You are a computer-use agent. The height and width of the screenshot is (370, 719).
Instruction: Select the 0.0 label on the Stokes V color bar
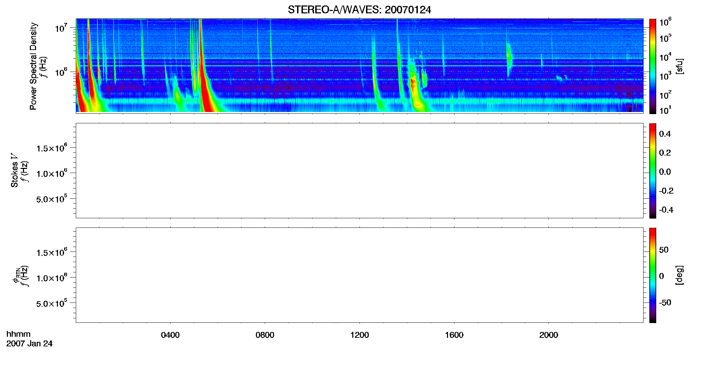(665, 172)
